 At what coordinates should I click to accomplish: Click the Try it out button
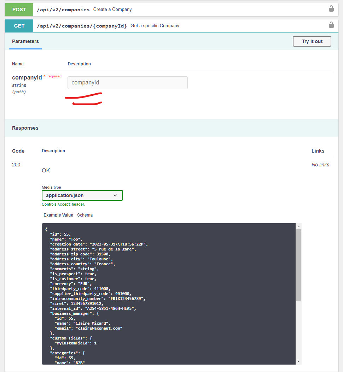point(312,41)
